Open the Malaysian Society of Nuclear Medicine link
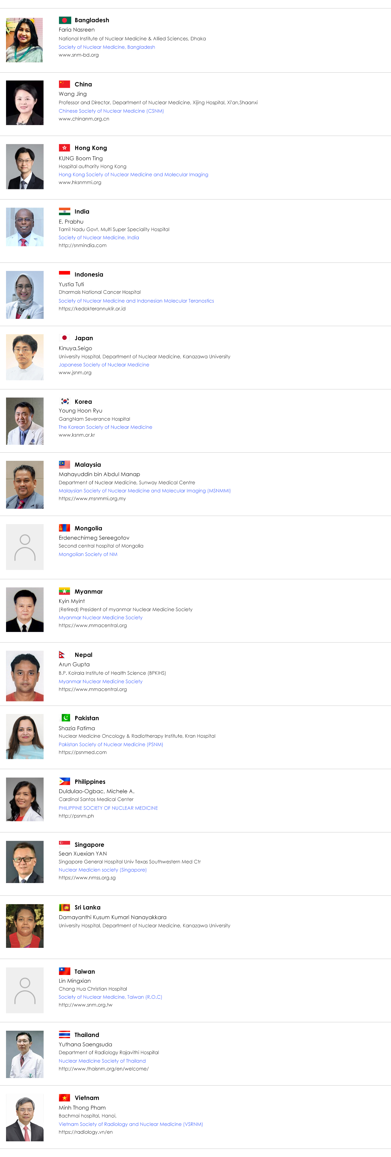This screenshot has height=1157, width=391. pos(144,490)
